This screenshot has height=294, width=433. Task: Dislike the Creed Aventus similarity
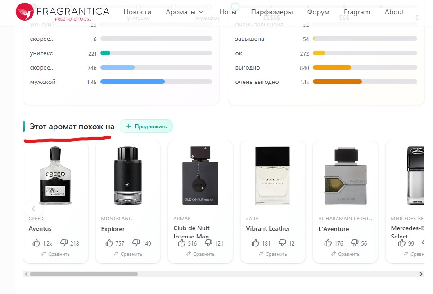pyautogui.click(x=64, y=243)
